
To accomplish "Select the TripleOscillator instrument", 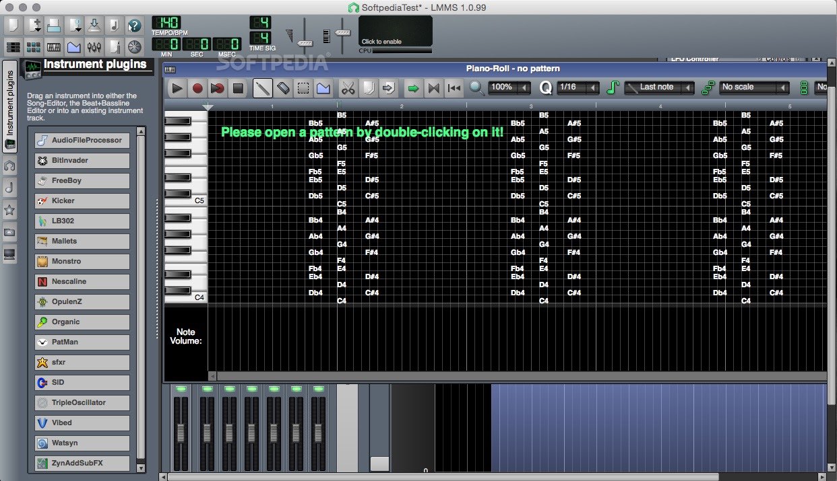I will tap(82, 403).
